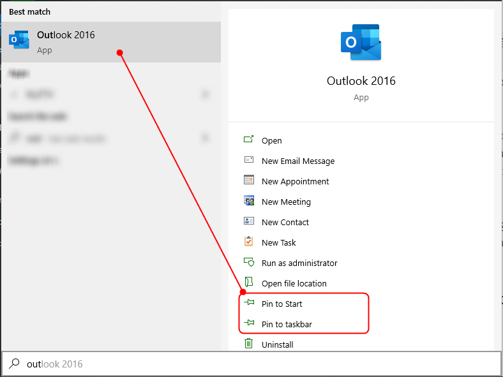Click the Run as administrator shield icon

pyautogui.click(x=248, y=262)
